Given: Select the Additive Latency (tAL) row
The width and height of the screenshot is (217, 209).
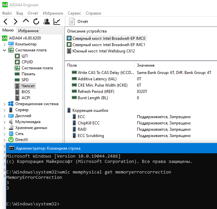Looking at the screenshot, I should point(141,79).
